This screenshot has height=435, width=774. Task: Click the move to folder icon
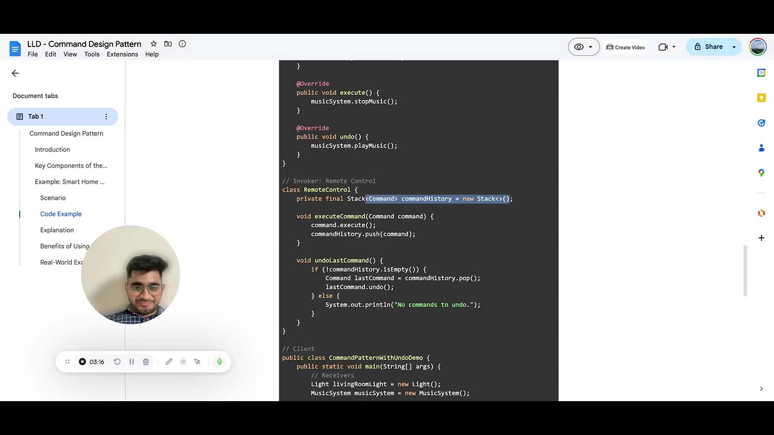pyautogui.click(x=168, y=43)
